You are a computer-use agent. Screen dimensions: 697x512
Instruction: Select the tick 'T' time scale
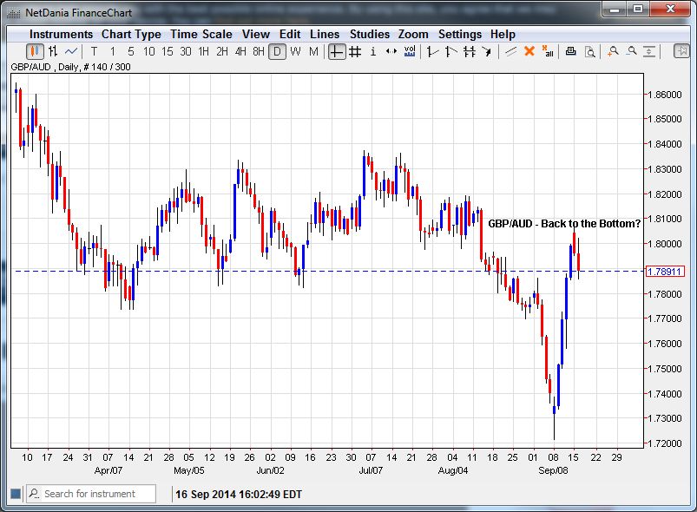coord(95,52)
